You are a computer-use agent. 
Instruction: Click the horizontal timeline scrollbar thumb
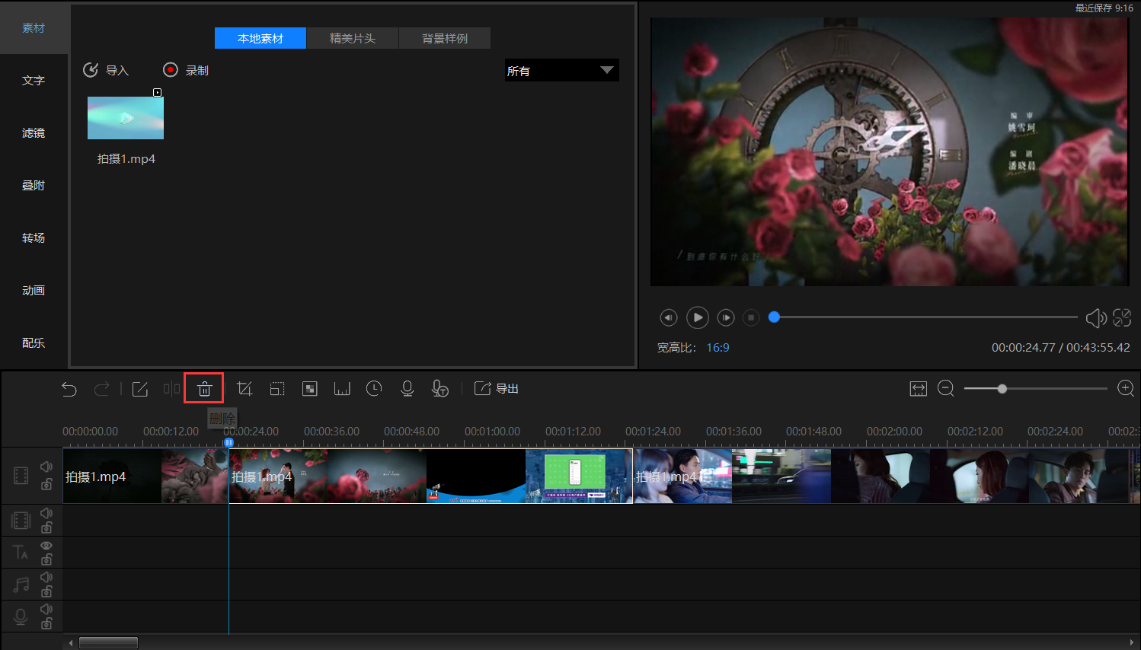[x=109, y=643]
